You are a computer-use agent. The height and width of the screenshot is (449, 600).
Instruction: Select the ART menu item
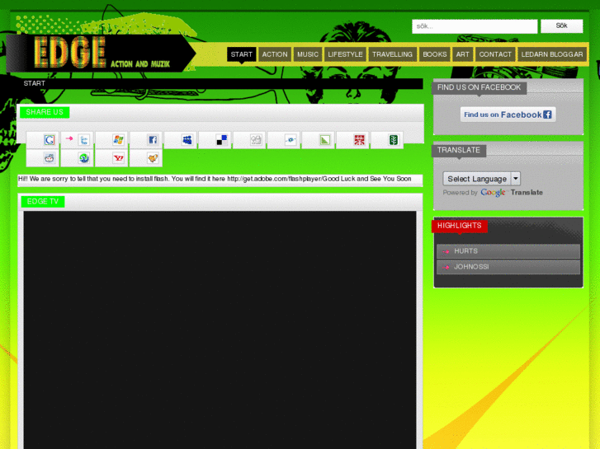coord(462,54)
